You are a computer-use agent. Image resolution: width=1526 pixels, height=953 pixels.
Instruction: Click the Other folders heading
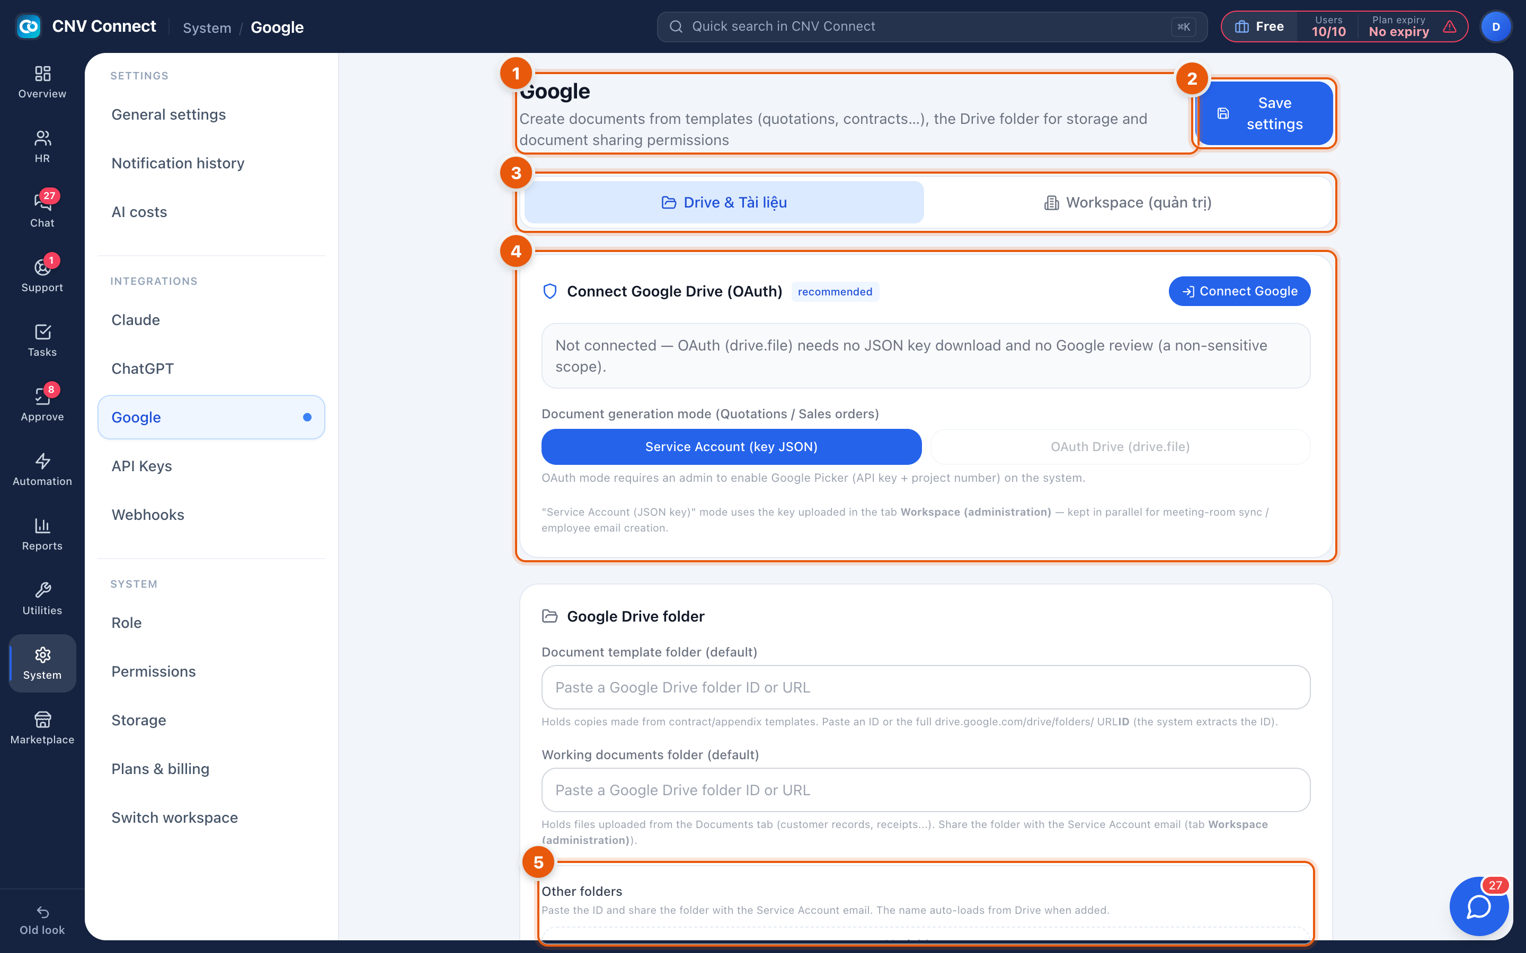(581, 891)
